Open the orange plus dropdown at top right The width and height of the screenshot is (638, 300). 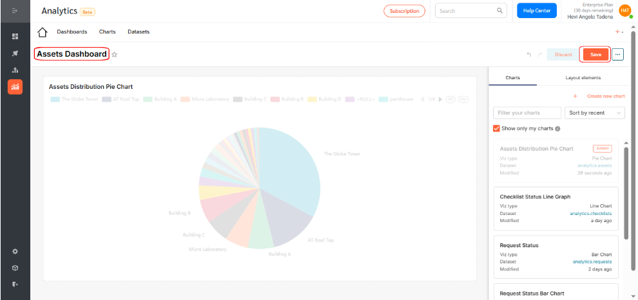click(x=619, y=32)
